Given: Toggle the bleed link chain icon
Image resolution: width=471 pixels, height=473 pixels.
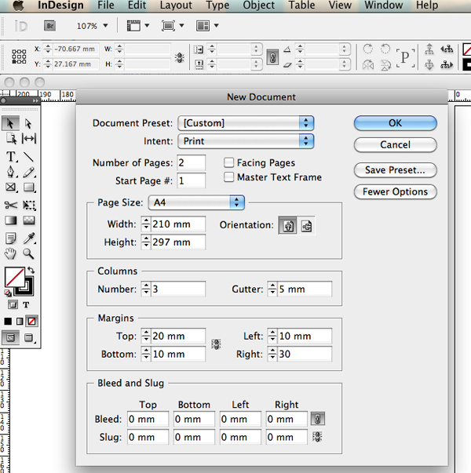Looking at the screenshot, I should pos(317,419).
